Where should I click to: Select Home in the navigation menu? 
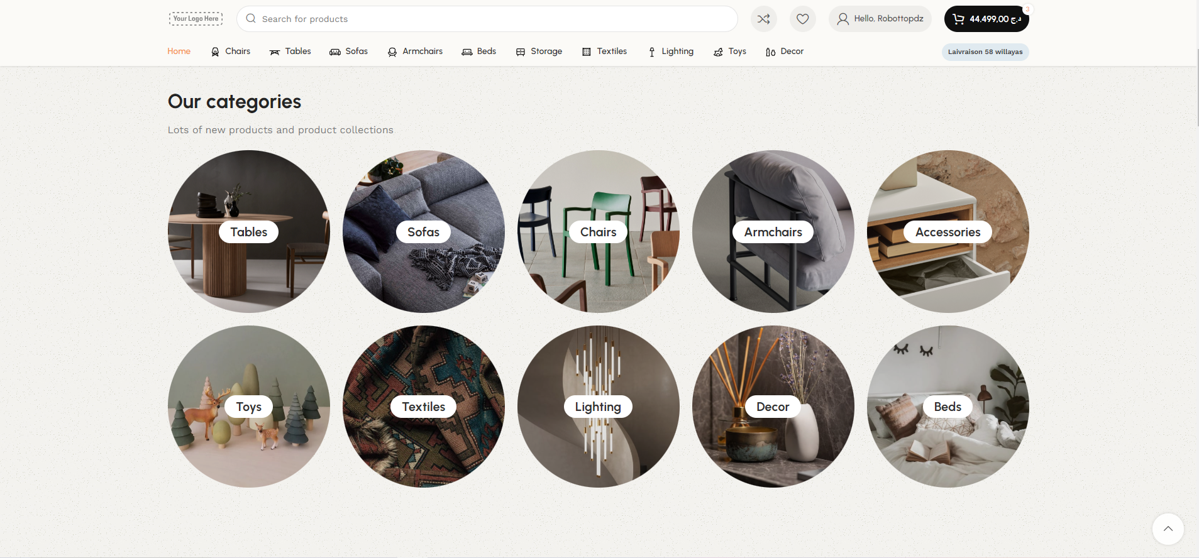tap(179, 52)
